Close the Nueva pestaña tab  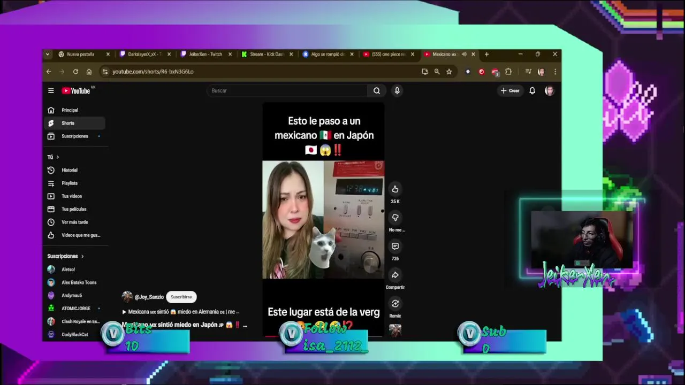click(x=108, y=54)
